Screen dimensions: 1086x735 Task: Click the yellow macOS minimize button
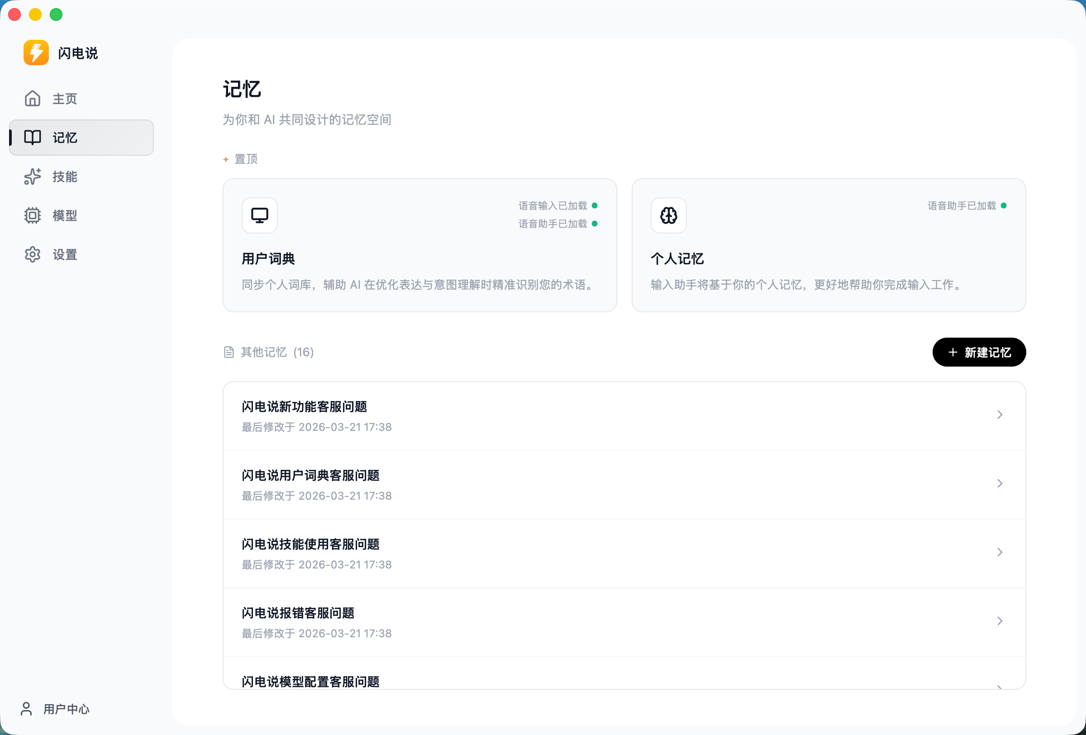coord(35,14)
